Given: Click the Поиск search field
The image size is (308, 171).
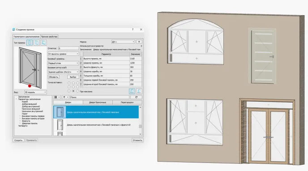Looking at the screenshot, I should click(99, 97).
